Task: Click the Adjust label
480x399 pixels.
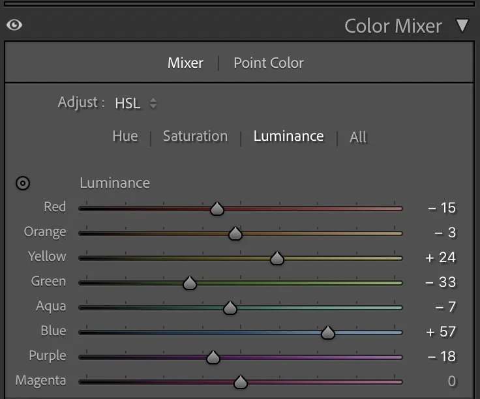Action: 81,102
